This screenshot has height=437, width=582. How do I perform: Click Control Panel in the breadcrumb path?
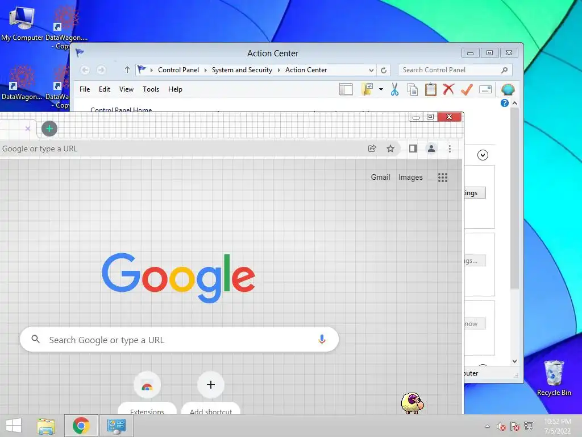click(x=178, y=70)
